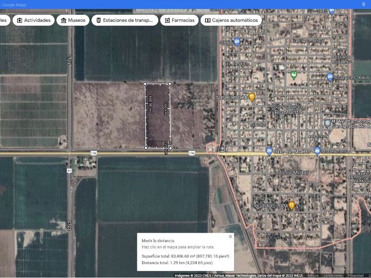The image size is (371, 278).
Task: Open the Privacidad footer link
Action: point(355,275)
